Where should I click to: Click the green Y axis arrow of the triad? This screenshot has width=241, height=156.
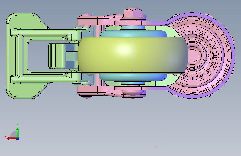(x=18, y=133)
